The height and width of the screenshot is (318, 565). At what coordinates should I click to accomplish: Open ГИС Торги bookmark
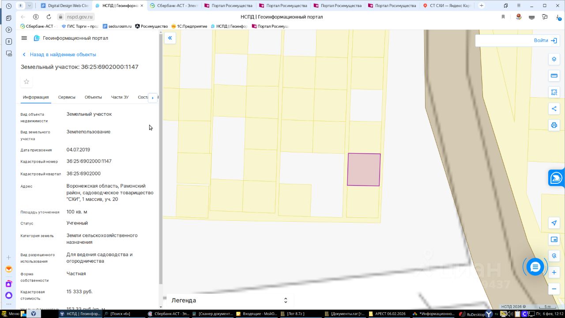point(80,26)
